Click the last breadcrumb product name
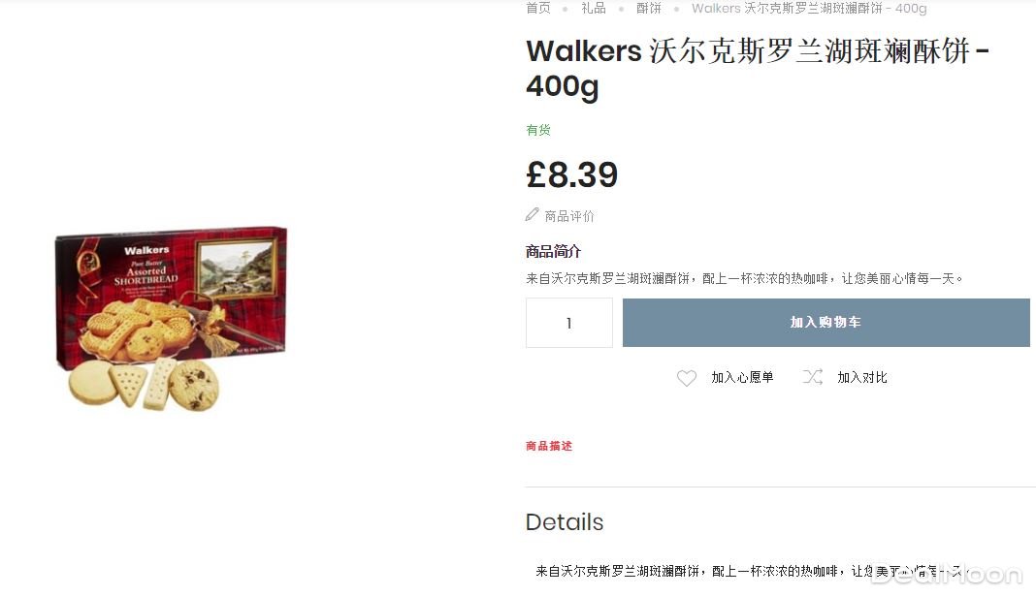Viewport: 1036px width, 597px height. pyautogui.click(x=809, y=8)
